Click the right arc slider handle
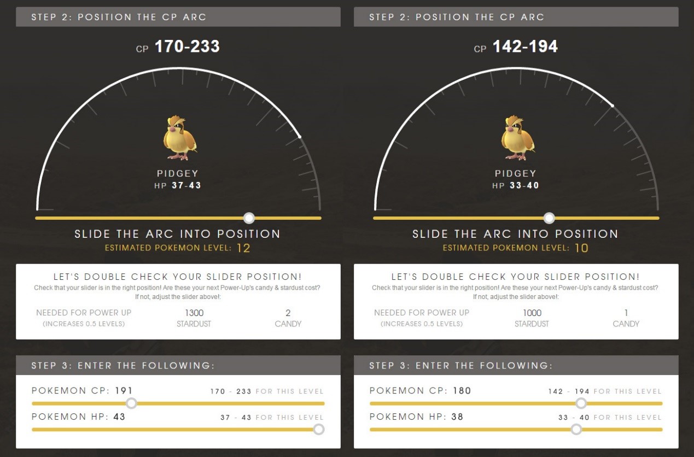 pos(549,218)
